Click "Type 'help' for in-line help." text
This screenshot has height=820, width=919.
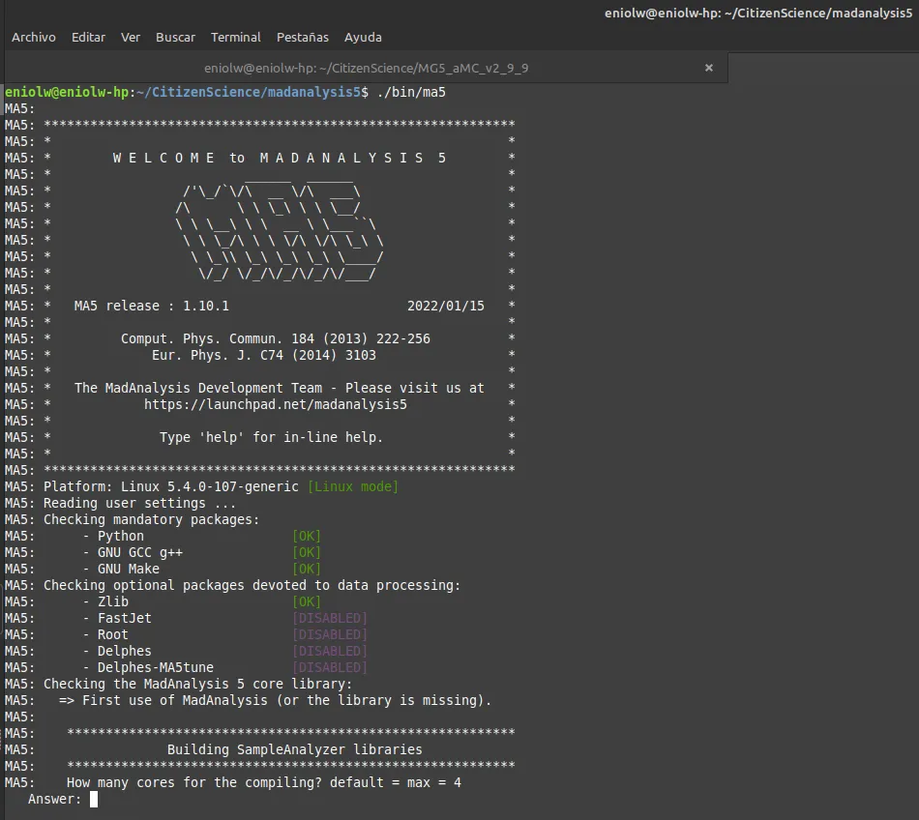coord(272,437)
